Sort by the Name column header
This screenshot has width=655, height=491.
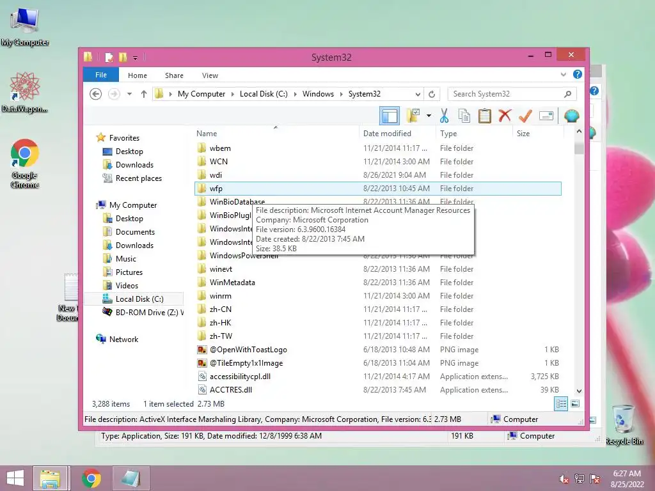[x=207, y=133]
